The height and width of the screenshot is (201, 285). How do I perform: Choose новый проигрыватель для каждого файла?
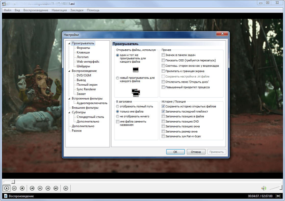pyautogui.click(x=118, y=78)
